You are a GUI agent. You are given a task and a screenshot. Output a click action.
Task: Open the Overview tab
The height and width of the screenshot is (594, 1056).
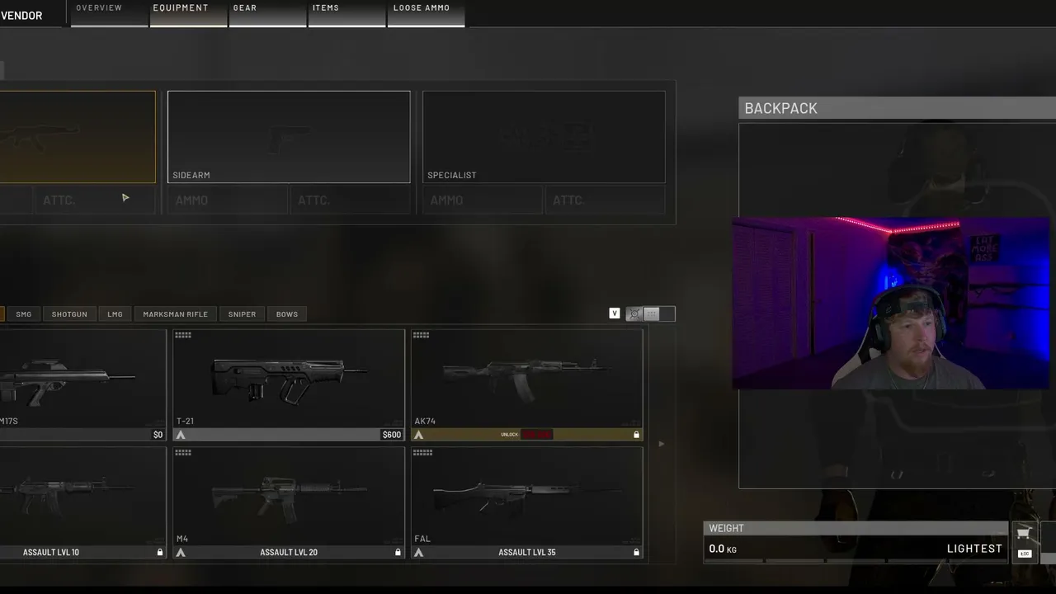point(109,13)
